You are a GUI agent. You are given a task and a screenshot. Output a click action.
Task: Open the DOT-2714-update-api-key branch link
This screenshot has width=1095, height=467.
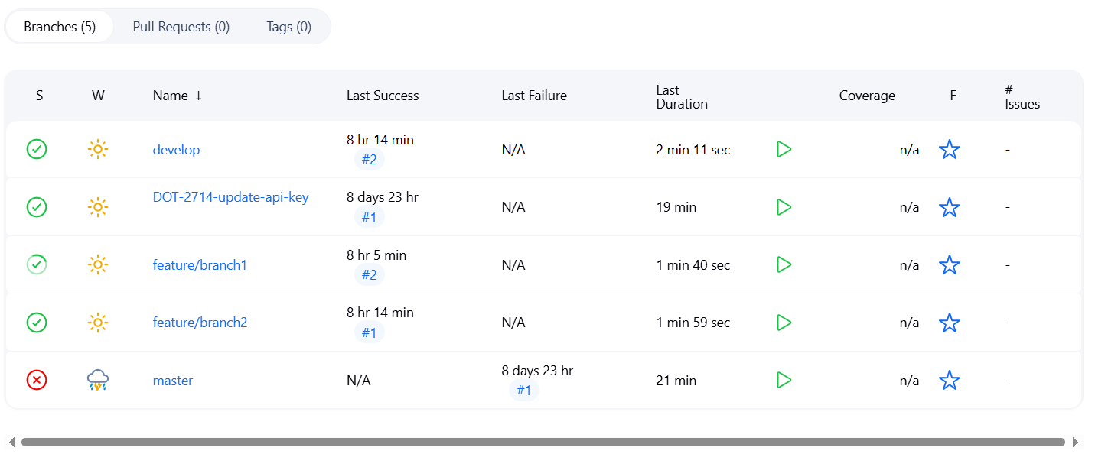coord(230,197)
